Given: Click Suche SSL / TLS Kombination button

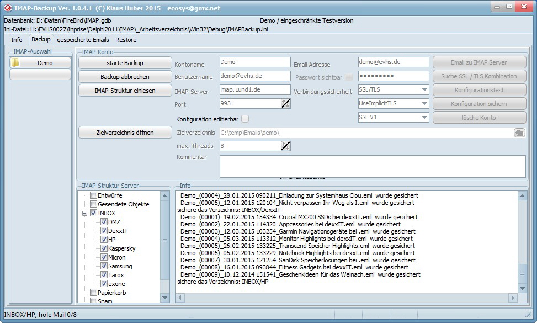Looking at the screenshot, I should tap(479, 76).
